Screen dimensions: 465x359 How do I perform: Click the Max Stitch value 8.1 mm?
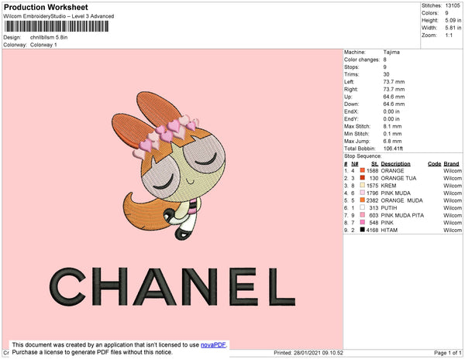point(392,126)
